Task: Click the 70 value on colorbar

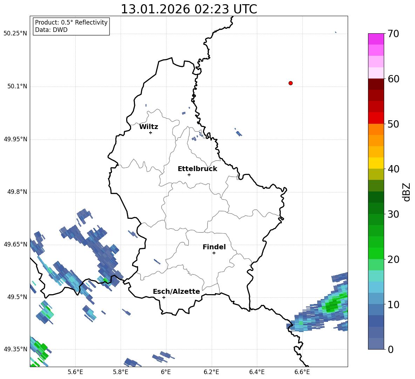Action: [393, 34]
